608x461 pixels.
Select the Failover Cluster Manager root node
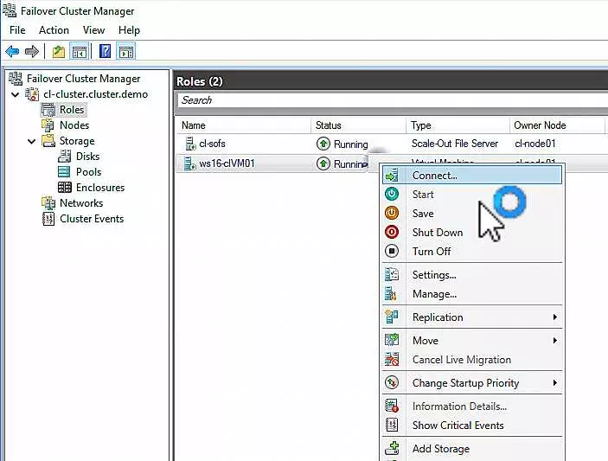[83, 79]
